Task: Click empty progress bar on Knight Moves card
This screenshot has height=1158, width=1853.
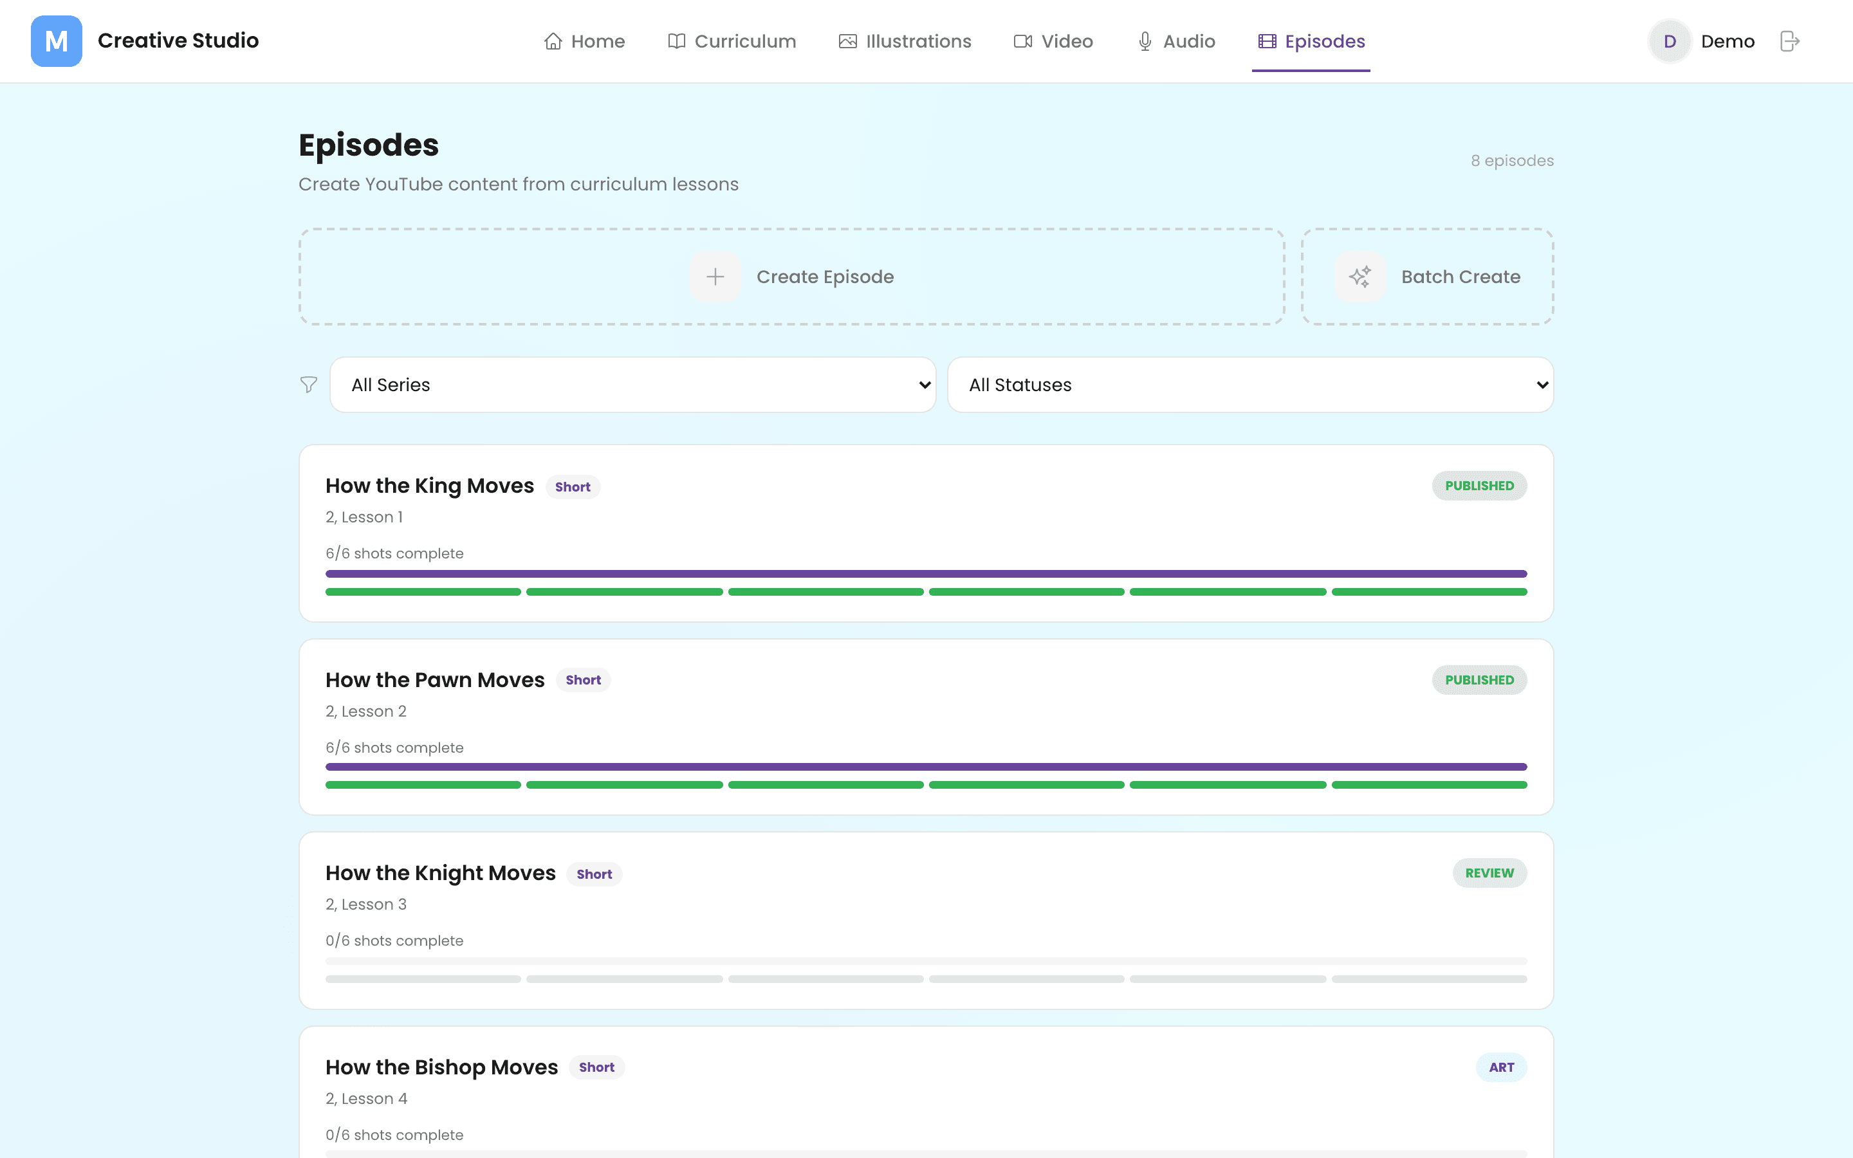Action: [926, 960]
